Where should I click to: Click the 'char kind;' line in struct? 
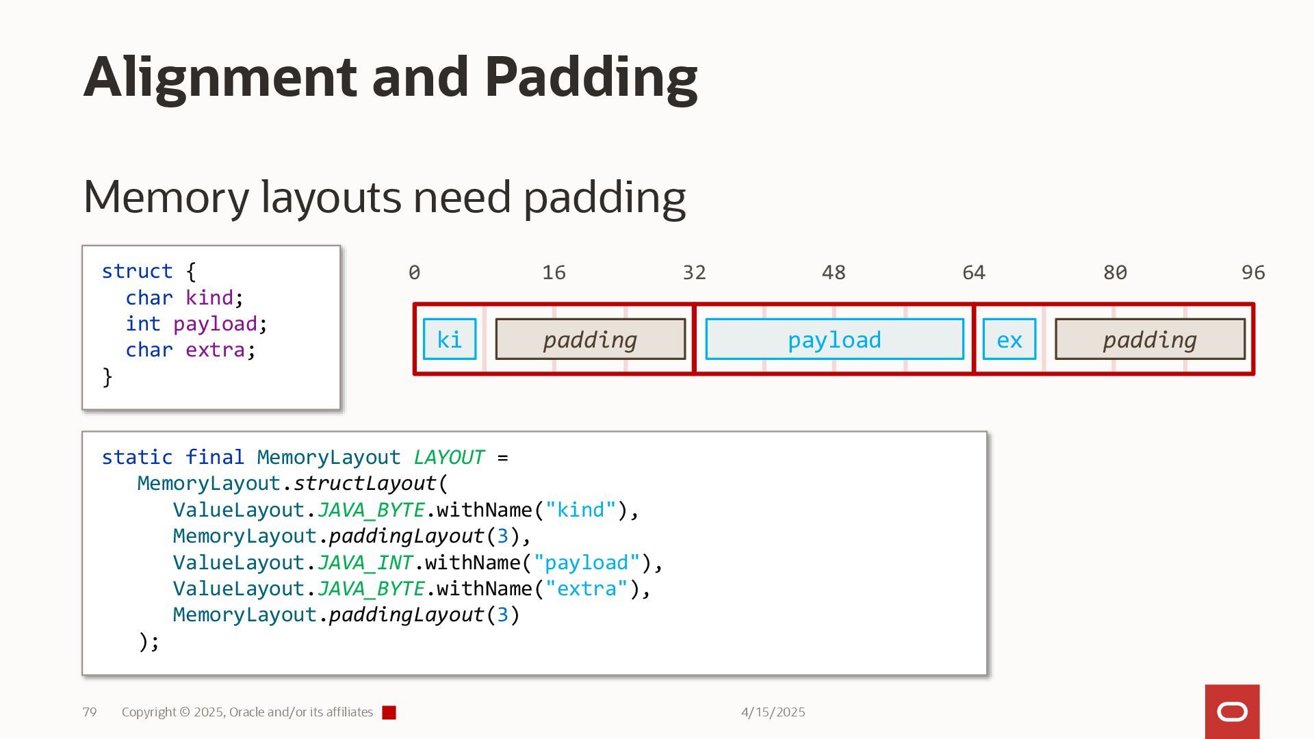[x=183, y=298]
